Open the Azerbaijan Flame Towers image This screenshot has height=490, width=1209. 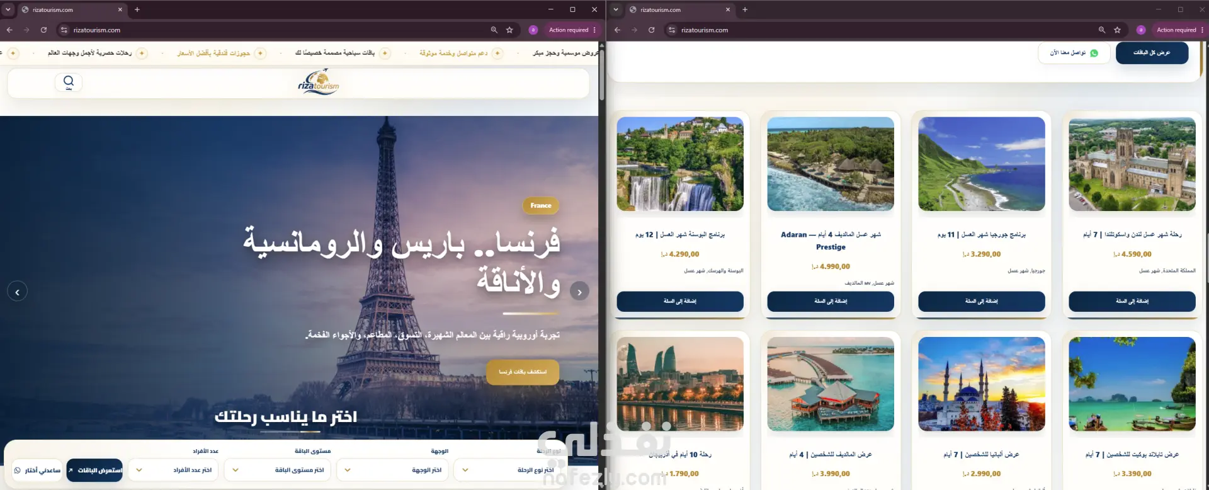680,384
